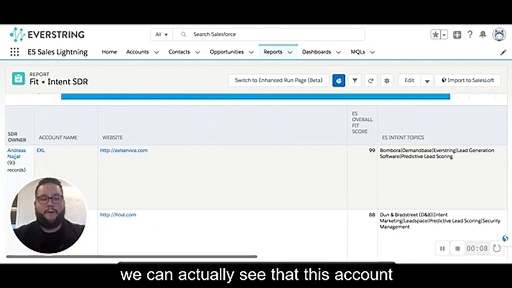Click the recording timer 00:08
The width and height of the screenshot is (512, 288).
[x=477, y=248]
